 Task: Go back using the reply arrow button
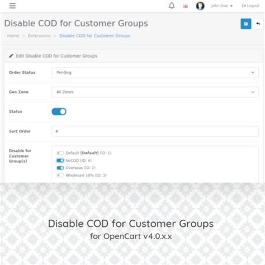coord(258,23)
